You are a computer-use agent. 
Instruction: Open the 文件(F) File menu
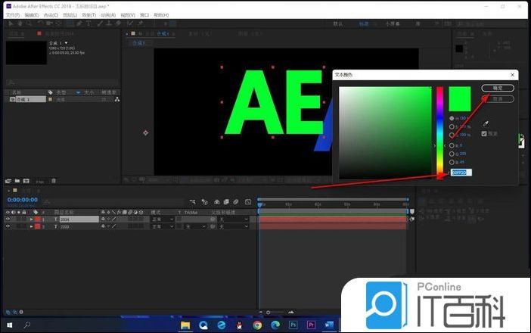(11, 14)
